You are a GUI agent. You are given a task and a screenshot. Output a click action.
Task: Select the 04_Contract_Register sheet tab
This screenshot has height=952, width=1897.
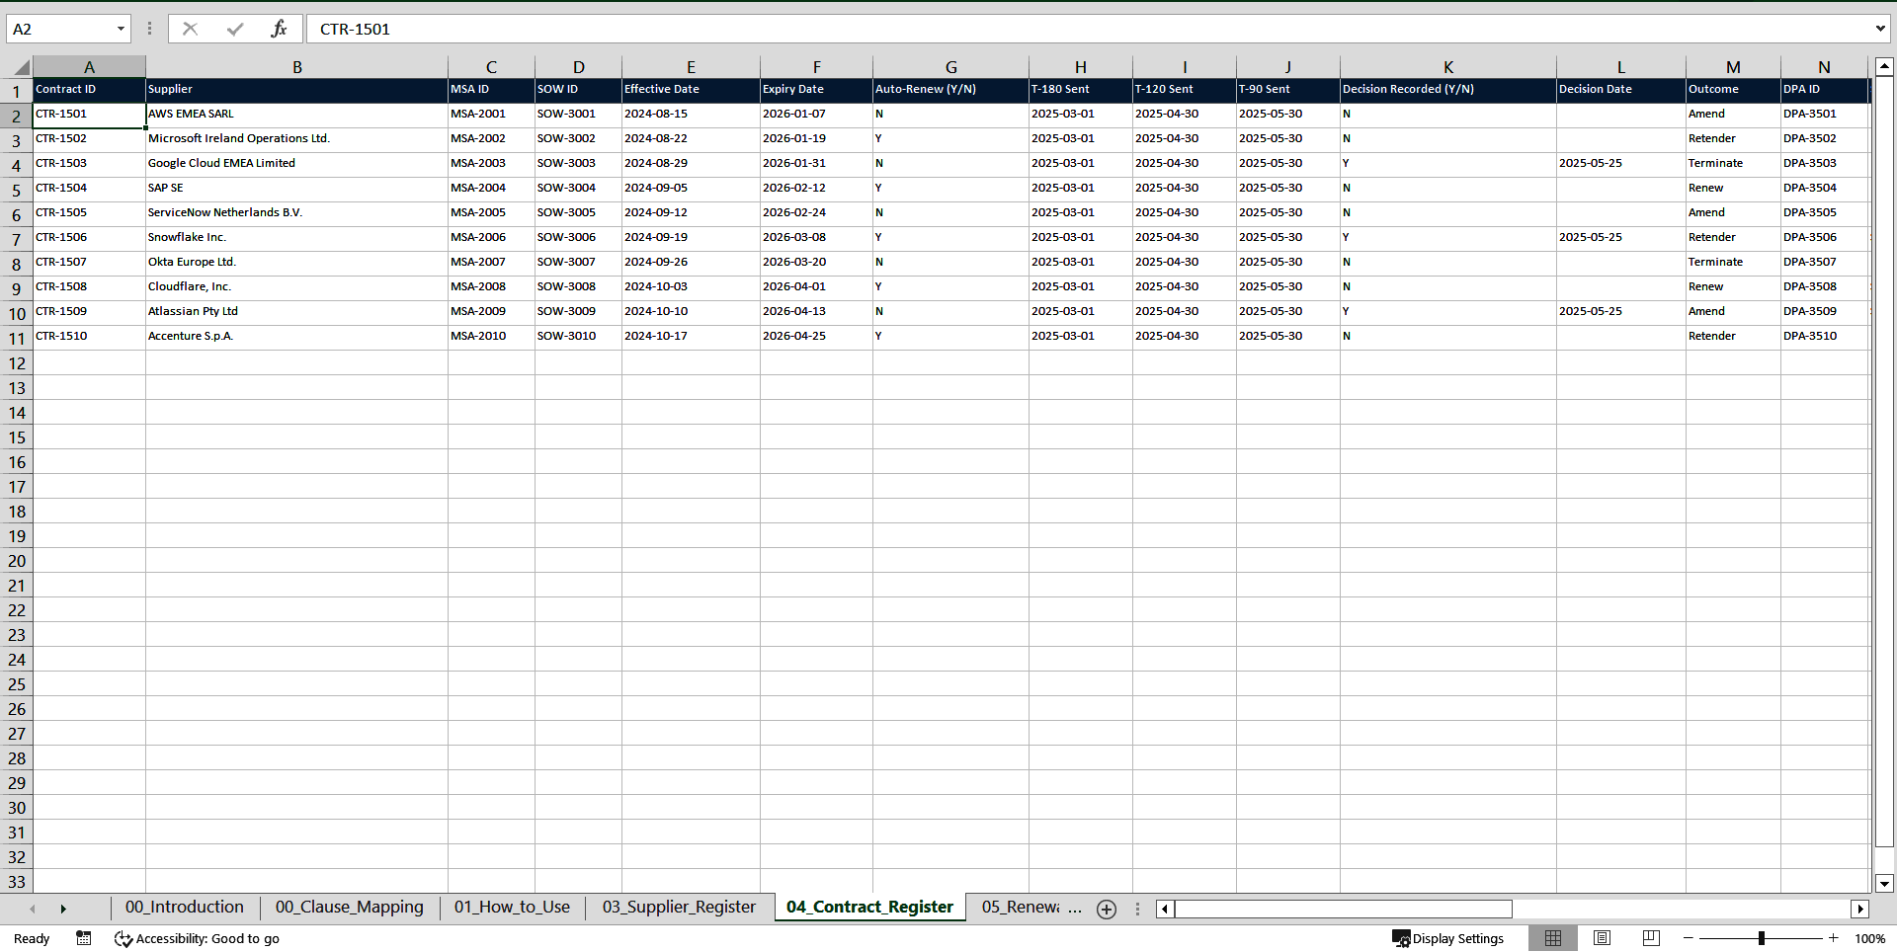click(x=869, y=907)
